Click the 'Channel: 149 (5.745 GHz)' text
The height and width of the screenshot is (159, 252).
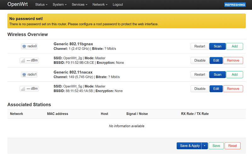click(x=73, y=77)
